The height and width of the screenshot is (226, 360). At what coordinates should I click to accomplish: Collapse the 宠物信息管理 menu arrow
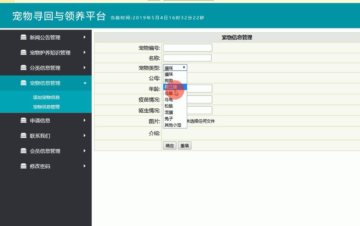click(85, 83)
